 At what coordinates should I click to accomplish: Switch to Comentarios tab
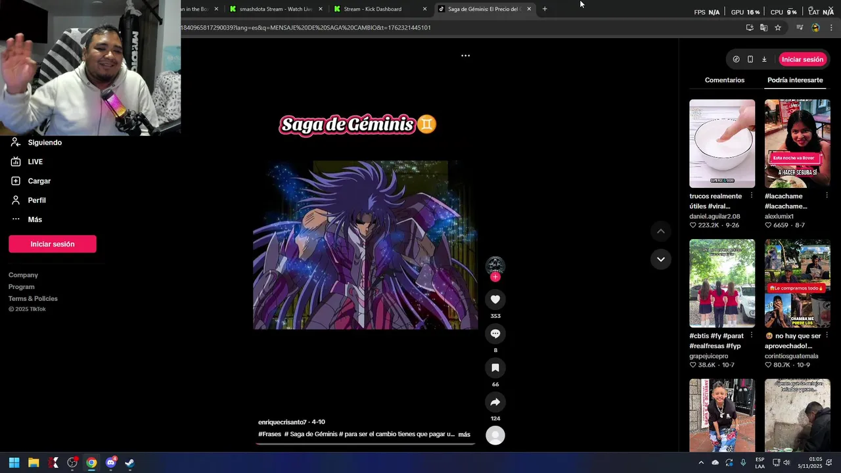click(725, 80)
